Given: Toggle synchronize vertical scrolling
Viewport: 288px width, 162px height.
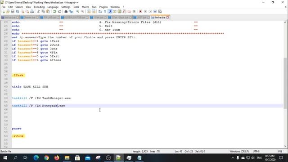Looking at the screenshot, I should click(89, 11).
